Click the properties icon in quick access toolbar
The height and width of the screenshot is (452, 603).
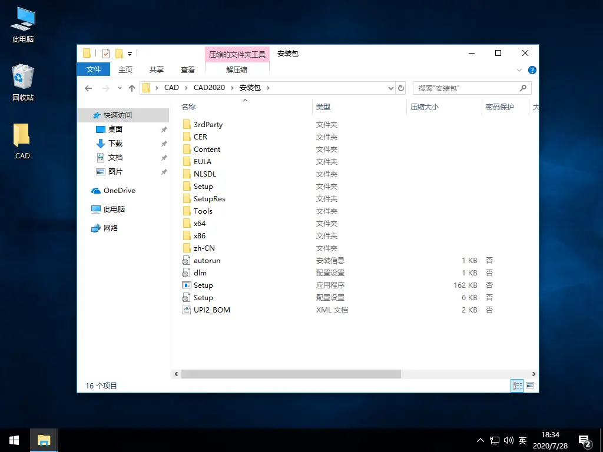pyautogui.click(x=106, y=54)
